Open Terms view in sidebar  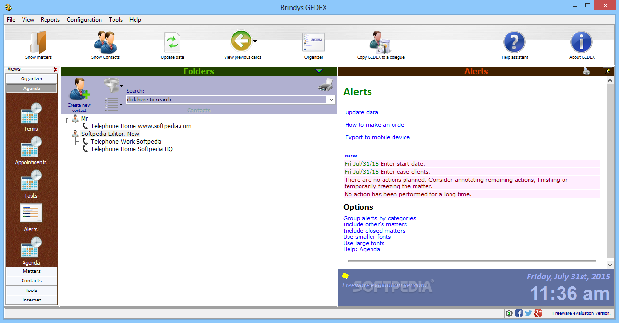[31, 117]
